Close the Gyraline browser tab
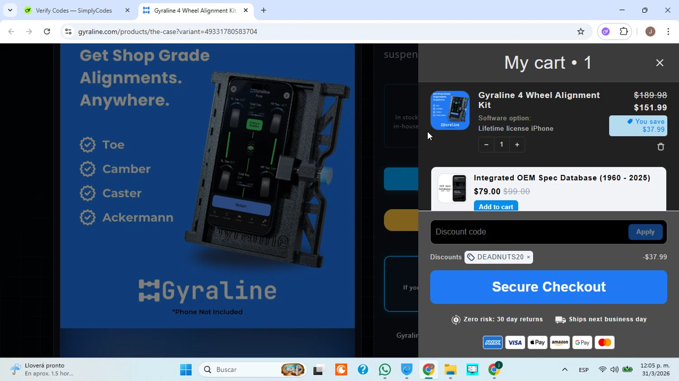The height and width of the screenshot is (381, 679). [246, 10]
